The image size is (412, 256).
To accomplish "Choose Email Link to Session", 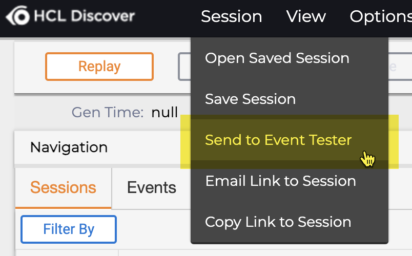I will coord(280,181).
